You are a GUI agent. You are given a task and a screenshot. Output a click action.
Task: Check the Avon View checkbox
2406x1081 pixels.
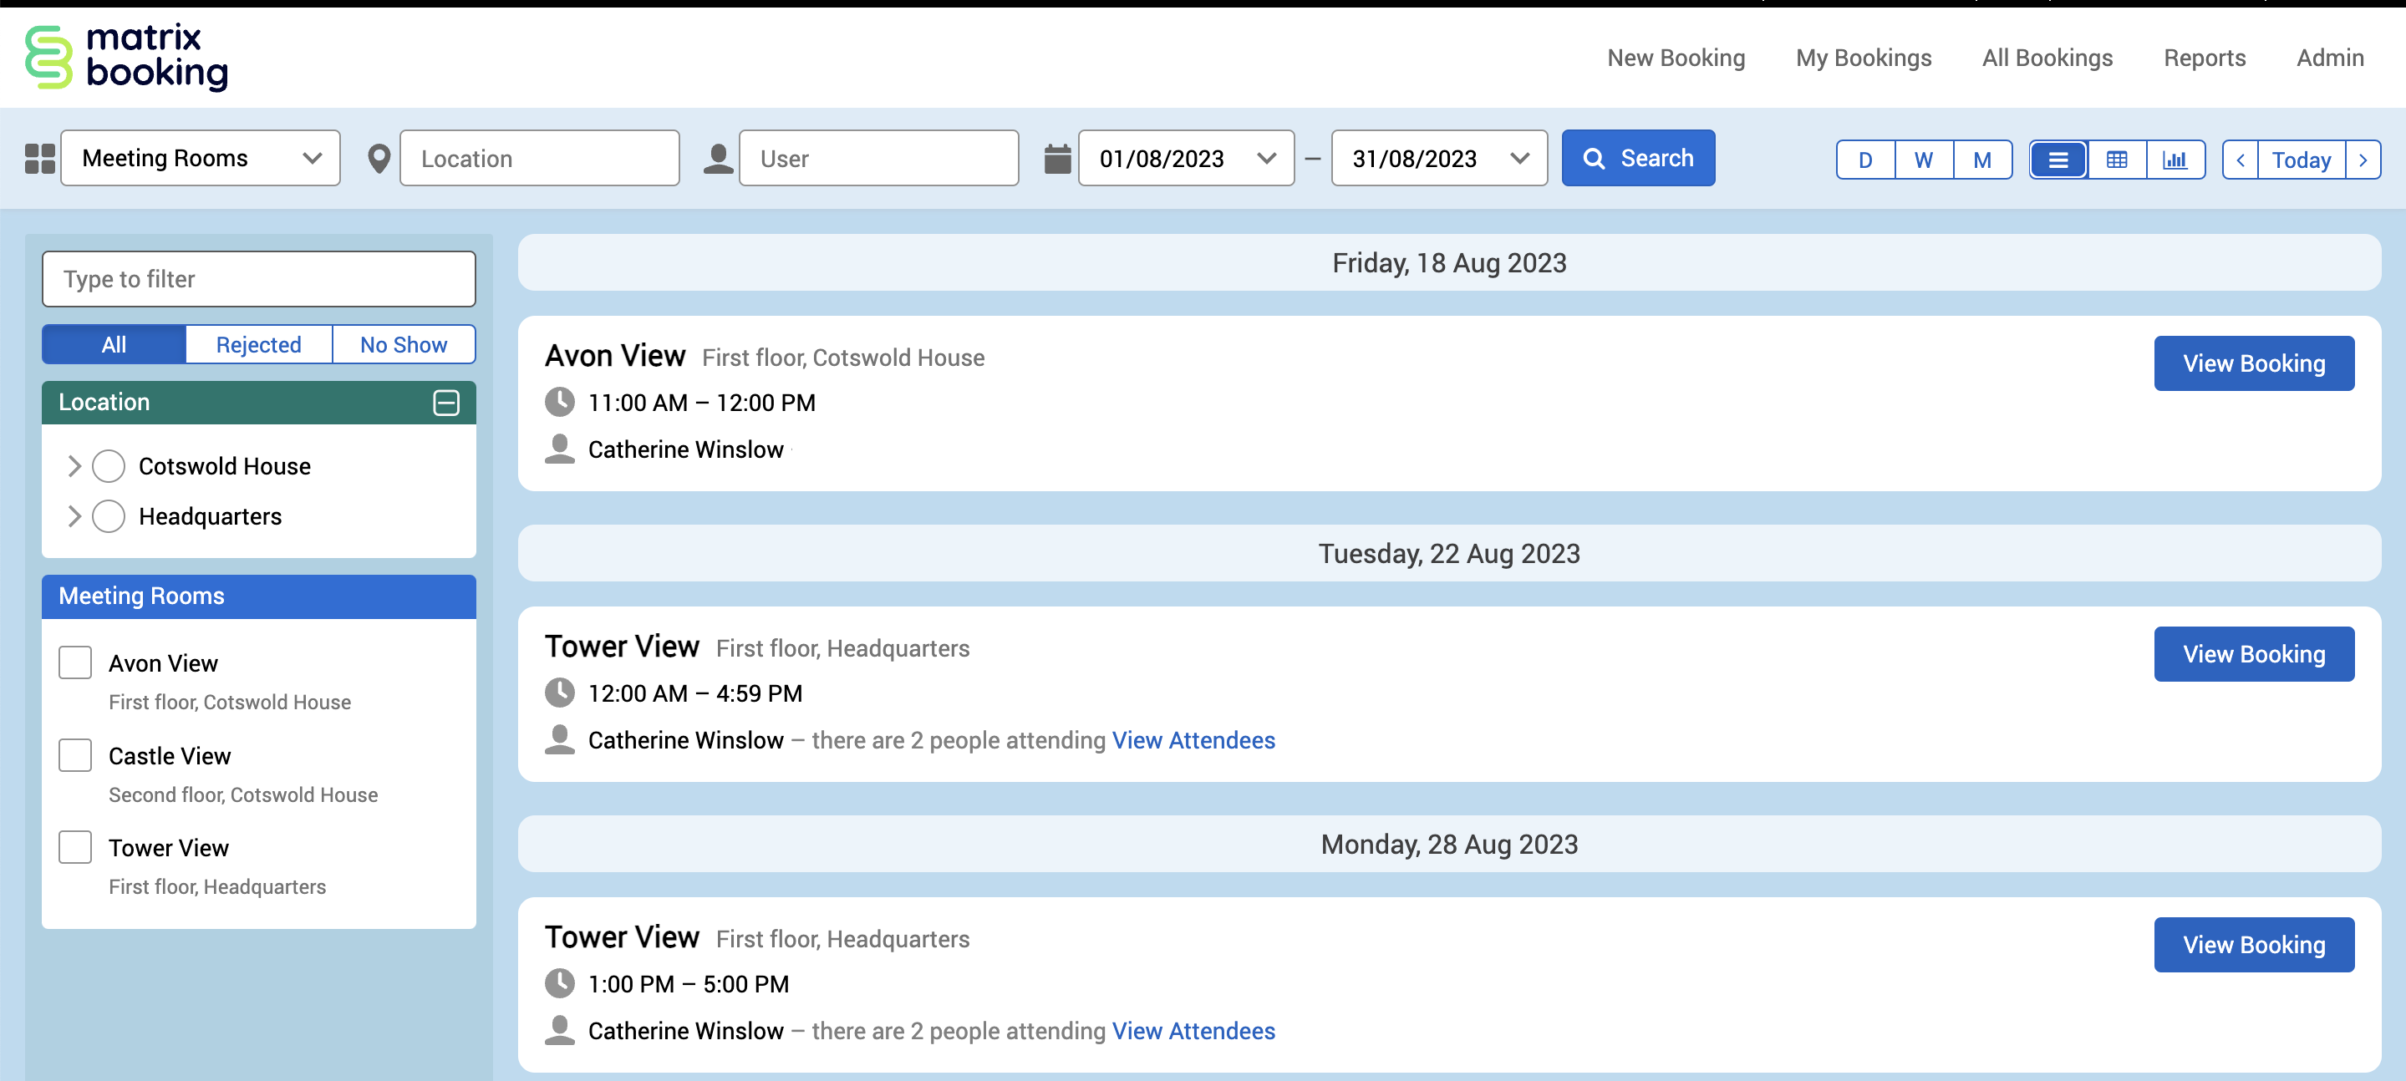pos(74,662)
